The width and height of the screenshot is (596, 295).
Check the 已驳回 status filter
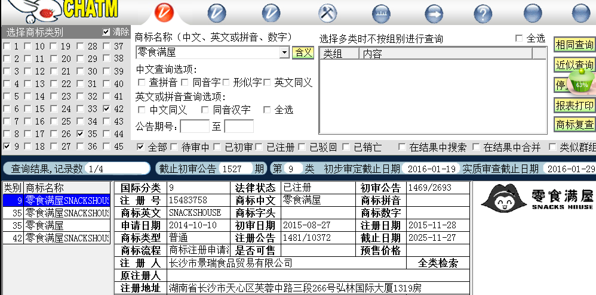pos(302,147)
